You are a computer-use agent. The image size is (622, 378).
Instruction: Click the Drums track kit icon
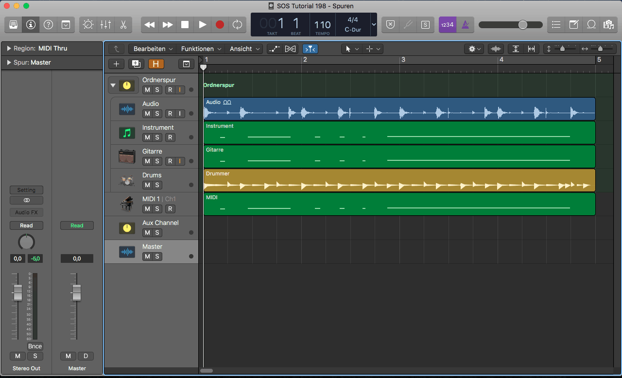(x=127, y=181)
